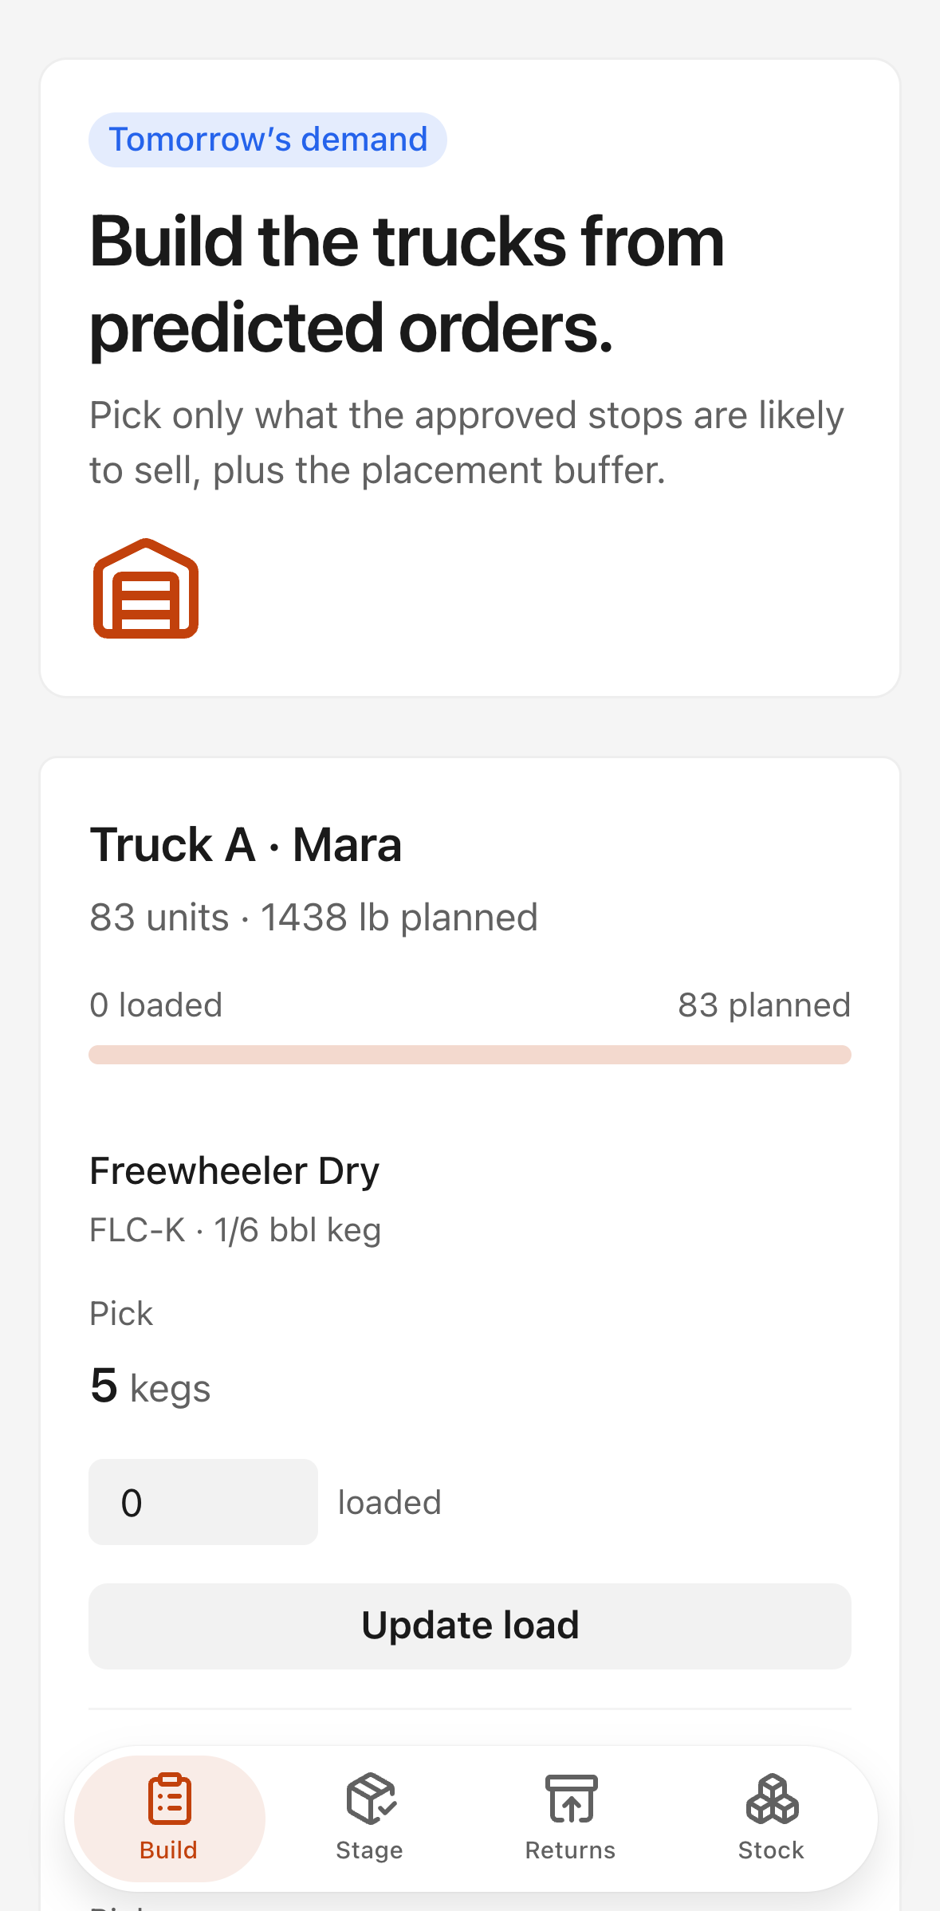Click the Tomorrow's demand pill
This screenshot has height=1911, width=940.
point(268,140)
